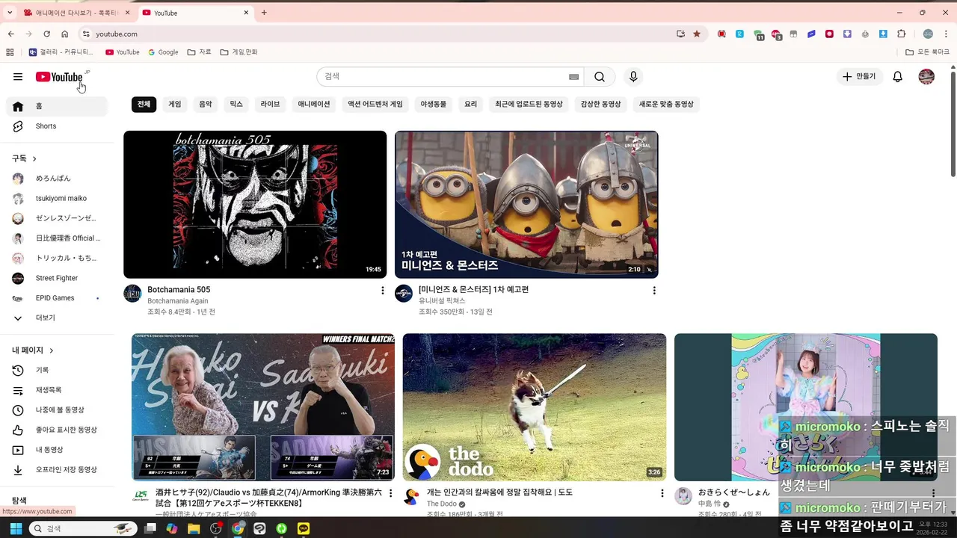Screen dimensions: 957x538
Task: Open the Botchamania 505 video thumbnail
Action: [x=255, y=205]
